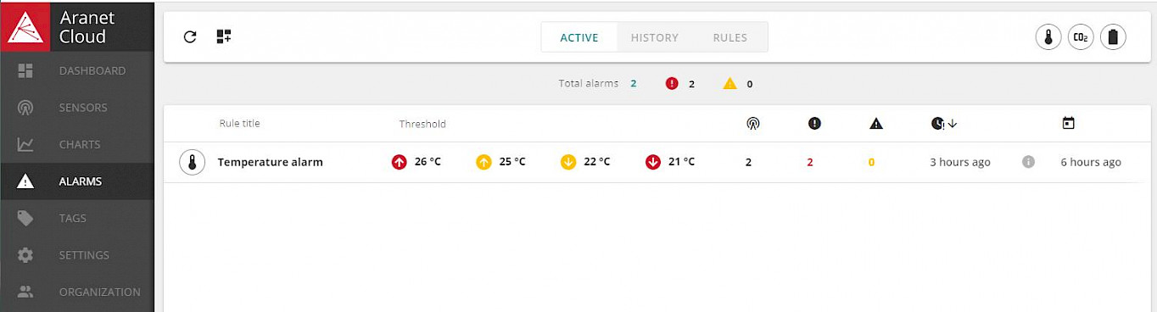Toggle the battery filter icon
Image resolution: width=1157 pixels, height=312 pixels.
(x=1113, y=37)
